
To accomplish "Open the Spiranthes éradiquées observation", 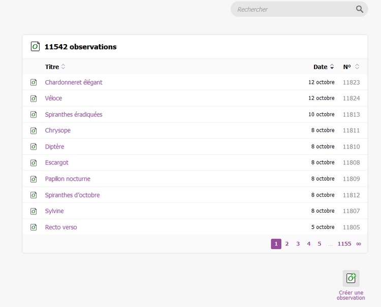I will pyautogui.click(x=74, y=115).
